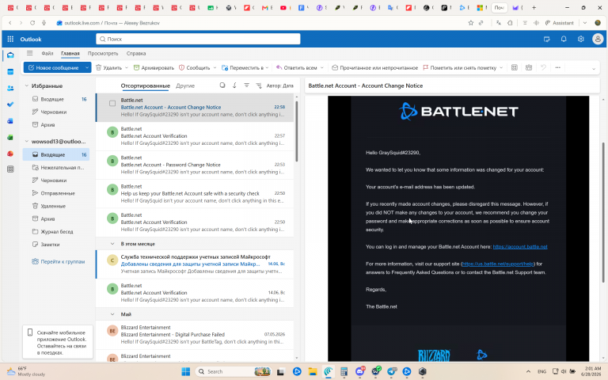608x380 pixels.
Task: Collapse the wowsod13@outlook account folders
Action: pyautogui.click(x=27, y=141)
